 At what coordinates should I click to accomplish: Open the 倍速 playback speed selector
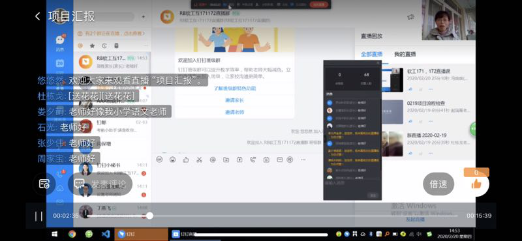click(x=438, y=184)
